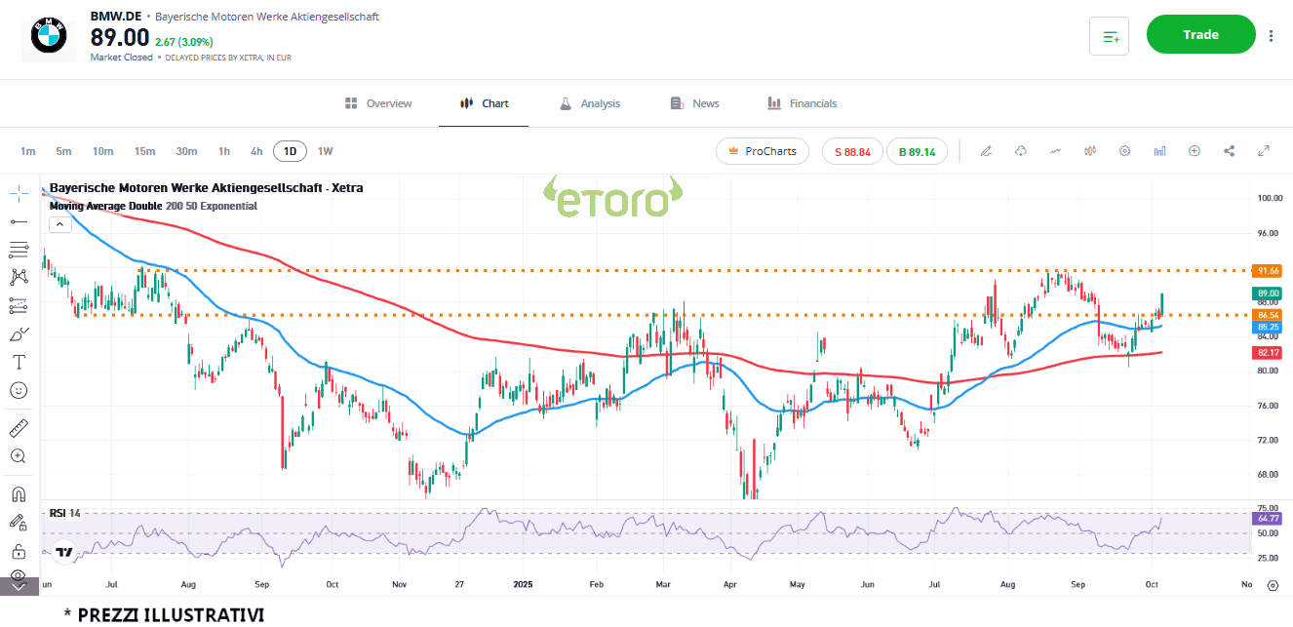Select the crosshair cursor tool
Viewport: 1293px width, 627px height.
[19, 192]
